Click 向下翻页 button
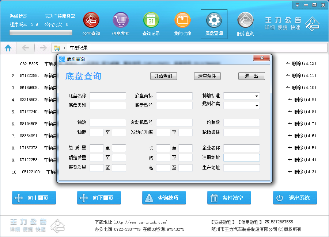 pyautogui.click(x=99, y=197)
